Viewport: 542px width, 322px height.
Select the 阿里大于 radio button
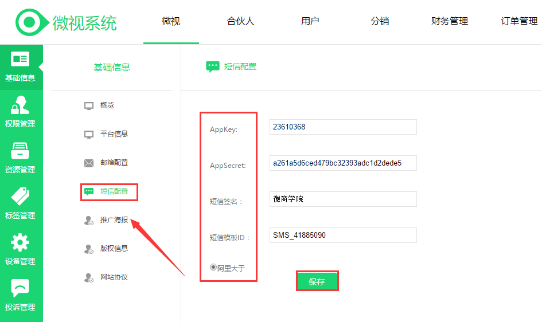213,267
